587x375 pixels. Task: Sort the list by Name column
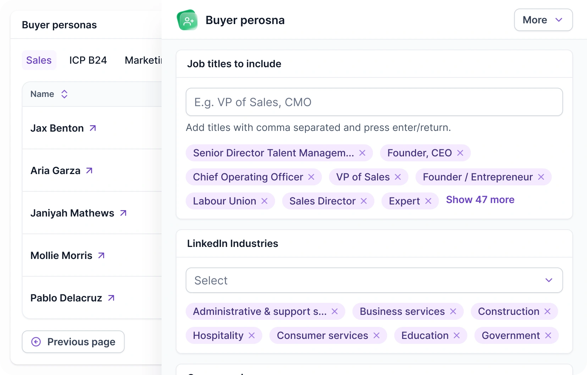[64, 94]
